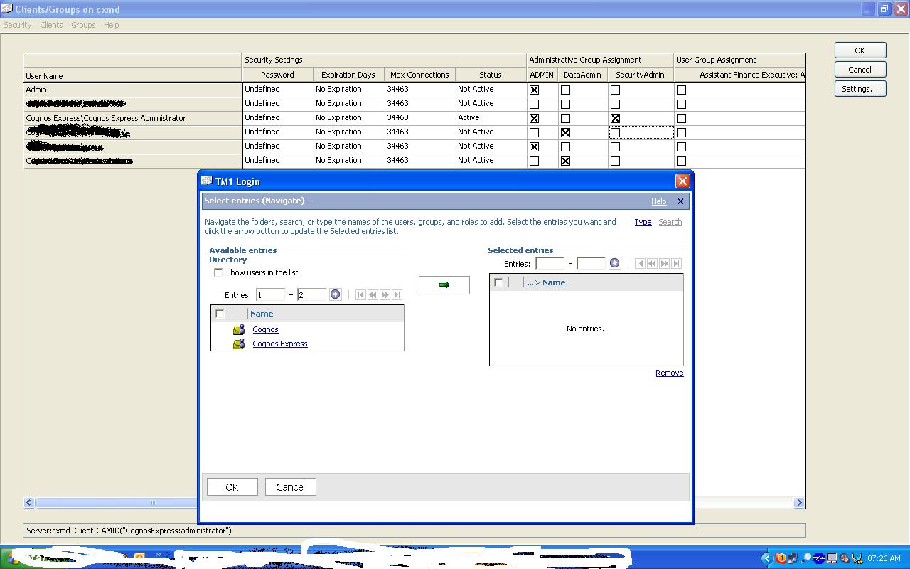Click the Search link in Select entries

coord(670,222)
